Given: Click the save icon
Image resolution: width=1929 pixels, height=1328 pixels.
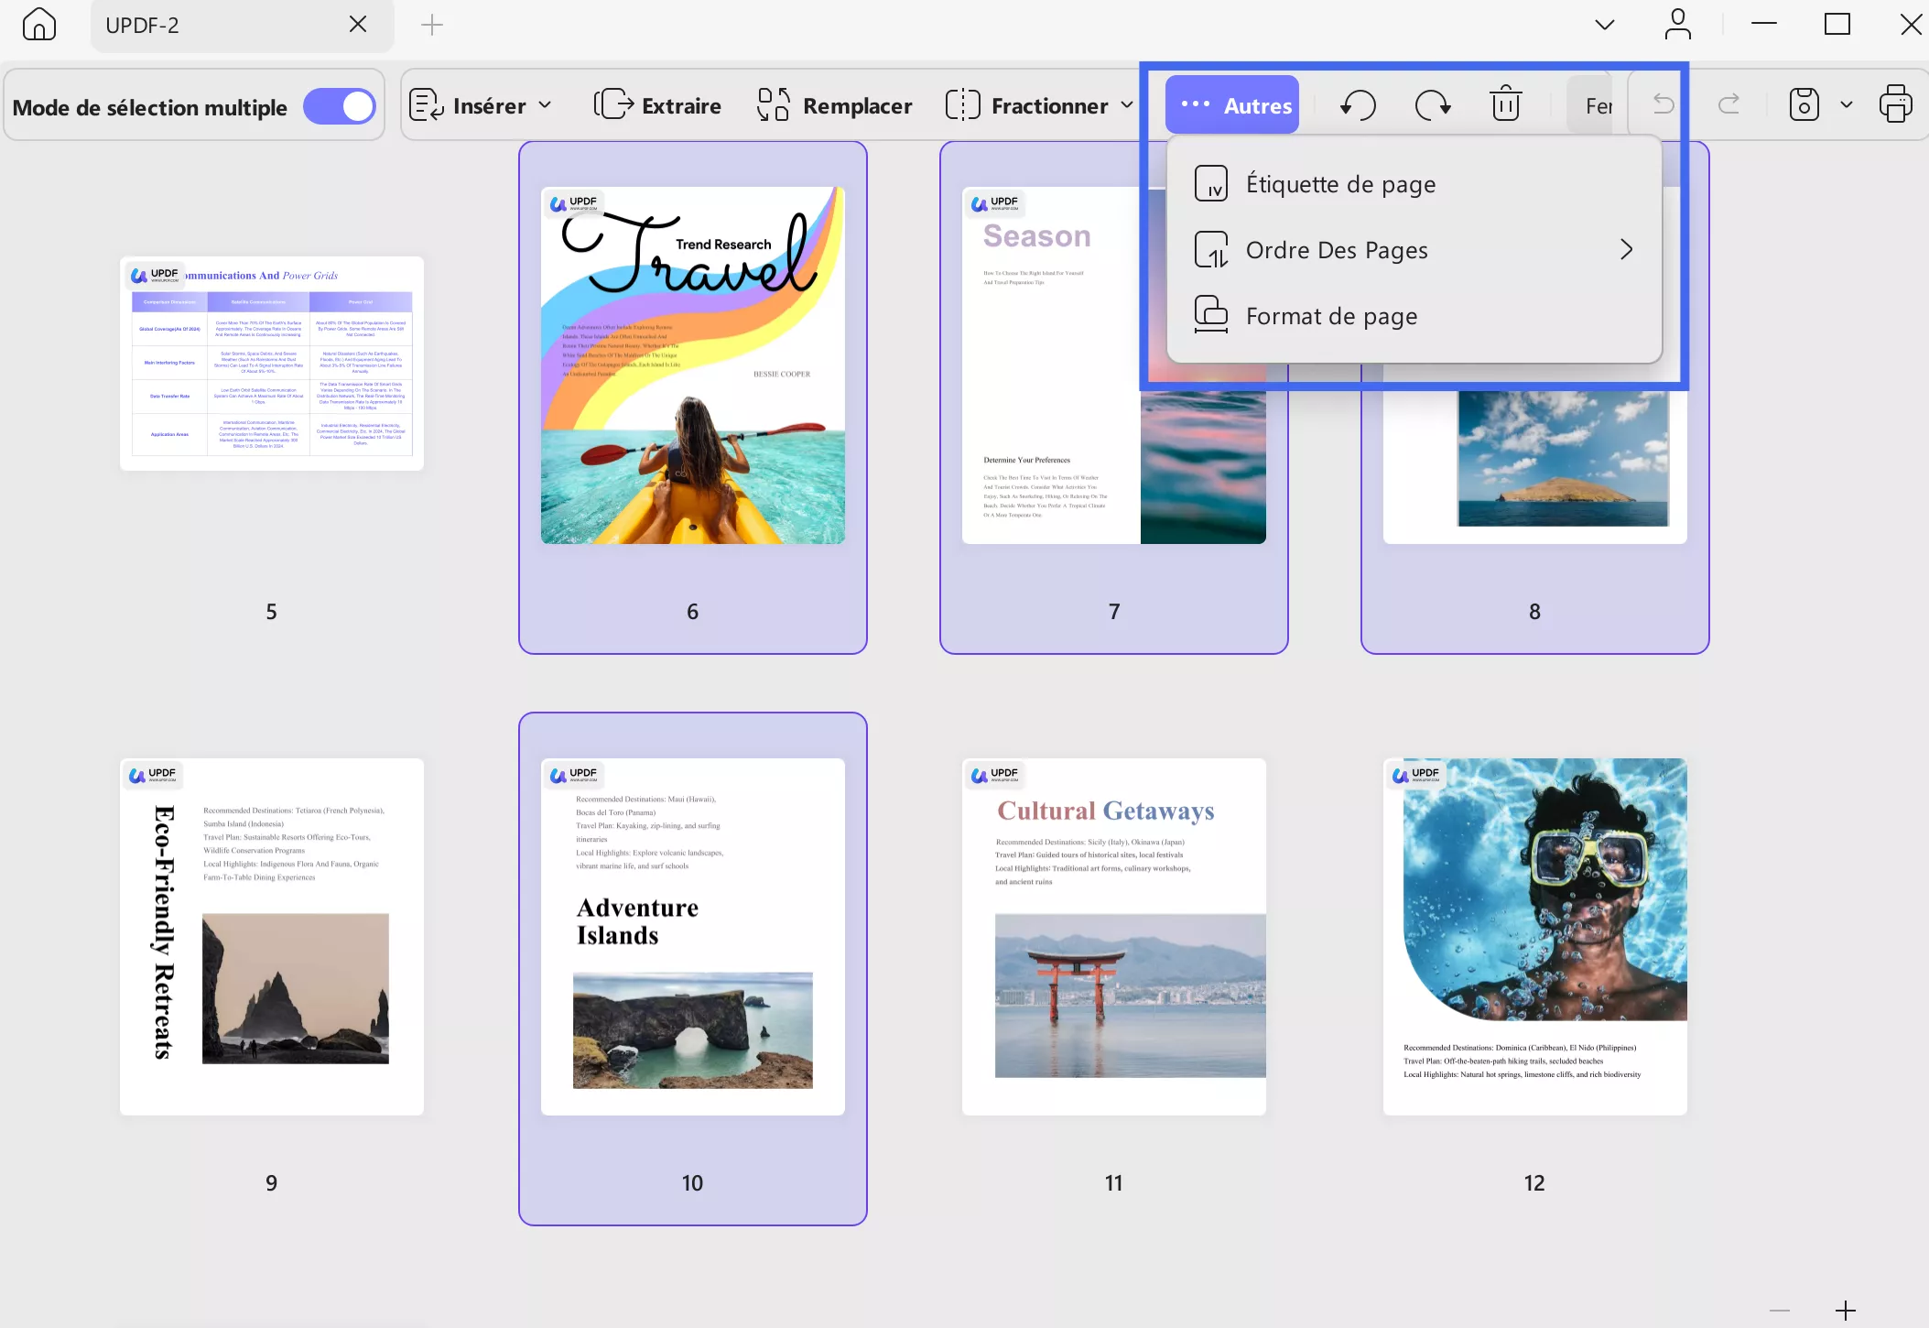Looking at the screenshot, I should (1804, 104).
